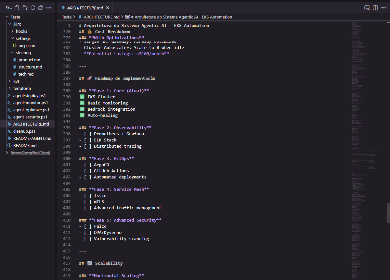Viewport: 390px width, 280px height.
Task: Click the EKS Cluster green checkmark
Action: (82, 97)
